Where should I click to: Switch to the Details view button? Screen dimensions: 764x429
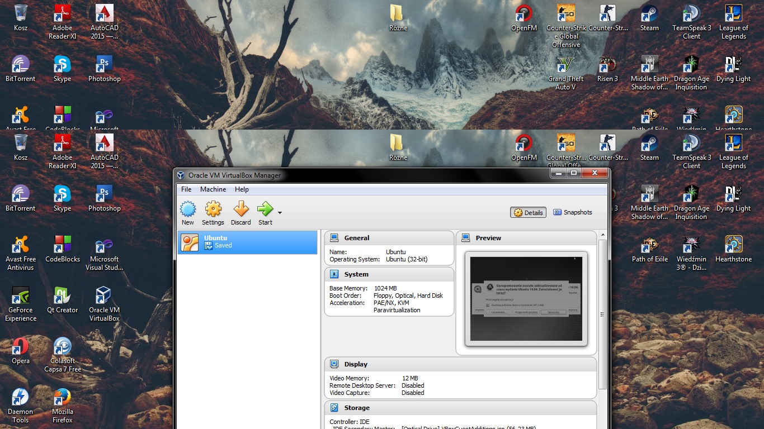tap(529, 212)
